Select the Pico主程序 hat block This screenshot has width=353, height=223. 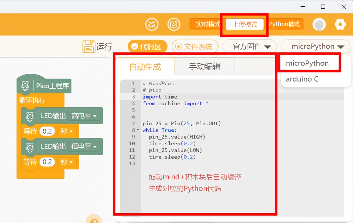pyautogui.click(x=44, y=86)
